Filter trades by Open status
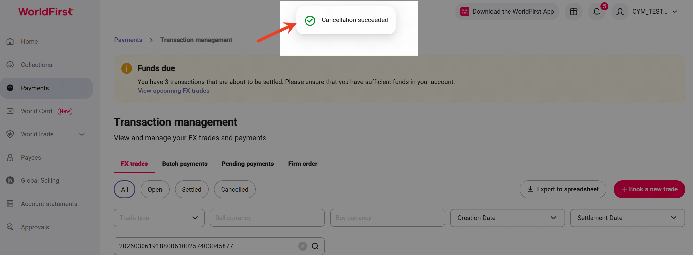Viewport: 693px width, 255px height. 155,189
